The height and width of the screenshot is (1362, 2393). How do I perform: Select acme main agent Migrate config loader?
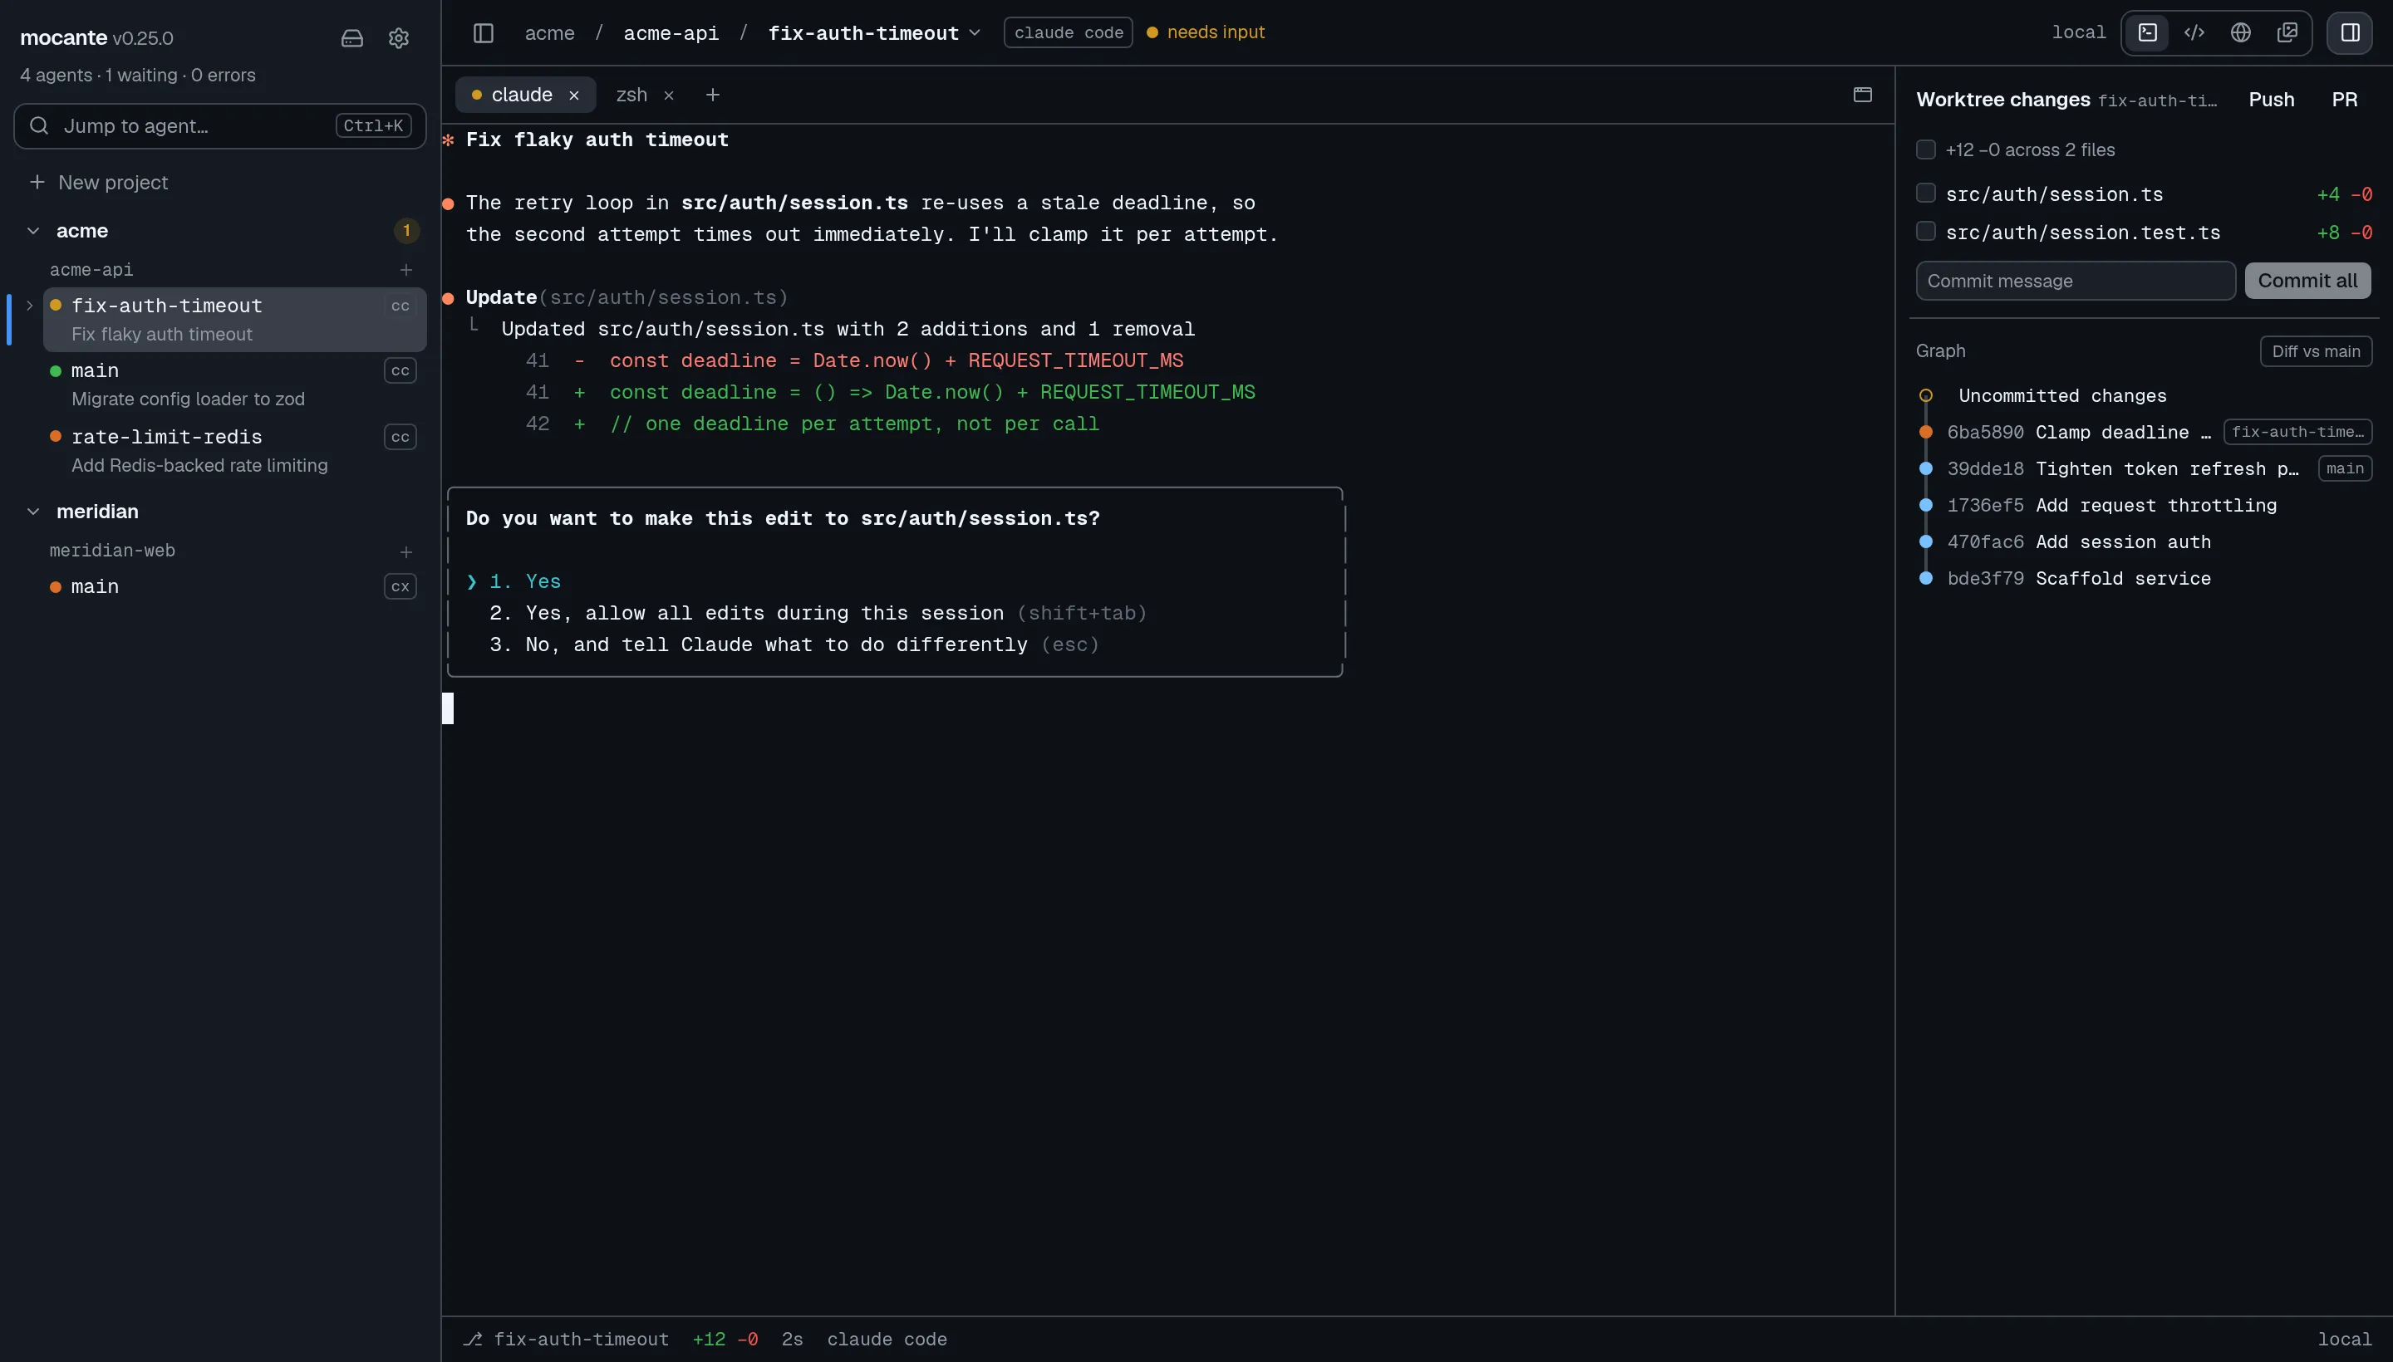234,384
